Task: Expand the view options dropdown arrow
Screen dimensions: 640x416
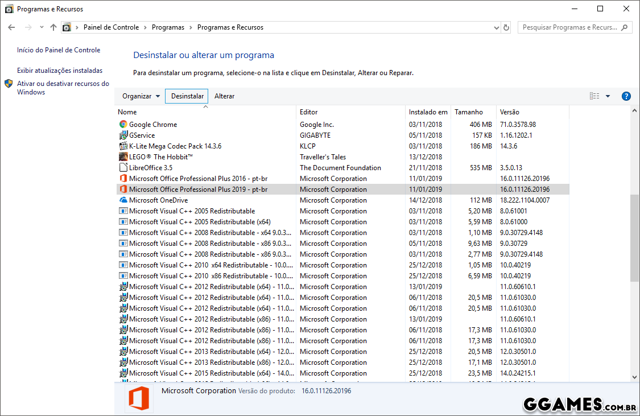Action: coord(608,96)
